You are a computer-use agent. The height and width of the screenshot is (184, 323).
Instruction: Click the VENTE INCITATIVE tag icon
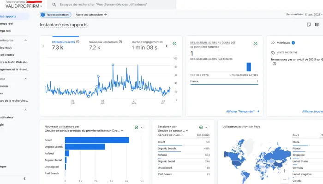click(273, 52)
